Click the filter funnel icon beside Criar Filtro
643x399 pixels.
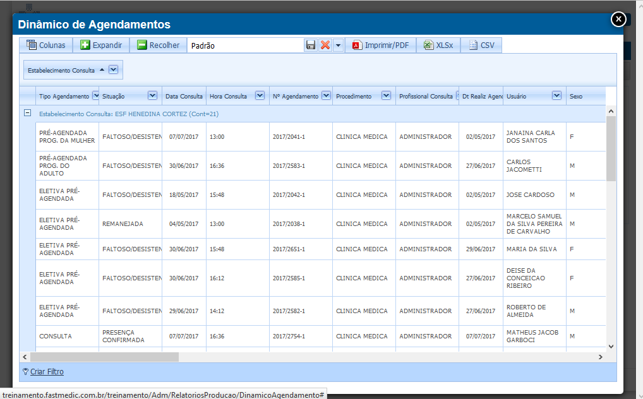click(25, 371)
